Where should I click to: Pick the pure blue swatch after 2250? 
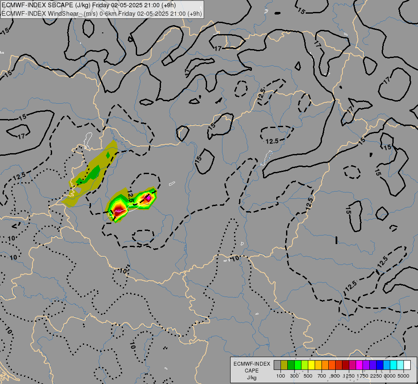[x=380, y=365]
